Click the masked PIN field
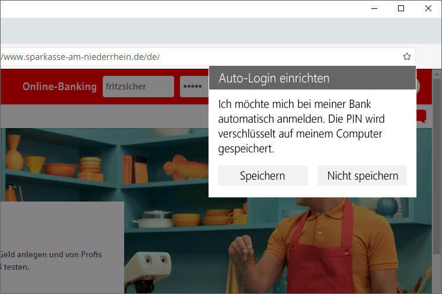The image size is (442, 294). pos(194,87)
